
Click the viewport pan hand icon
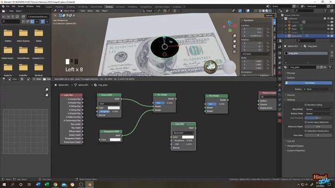(x=234, y=41)
